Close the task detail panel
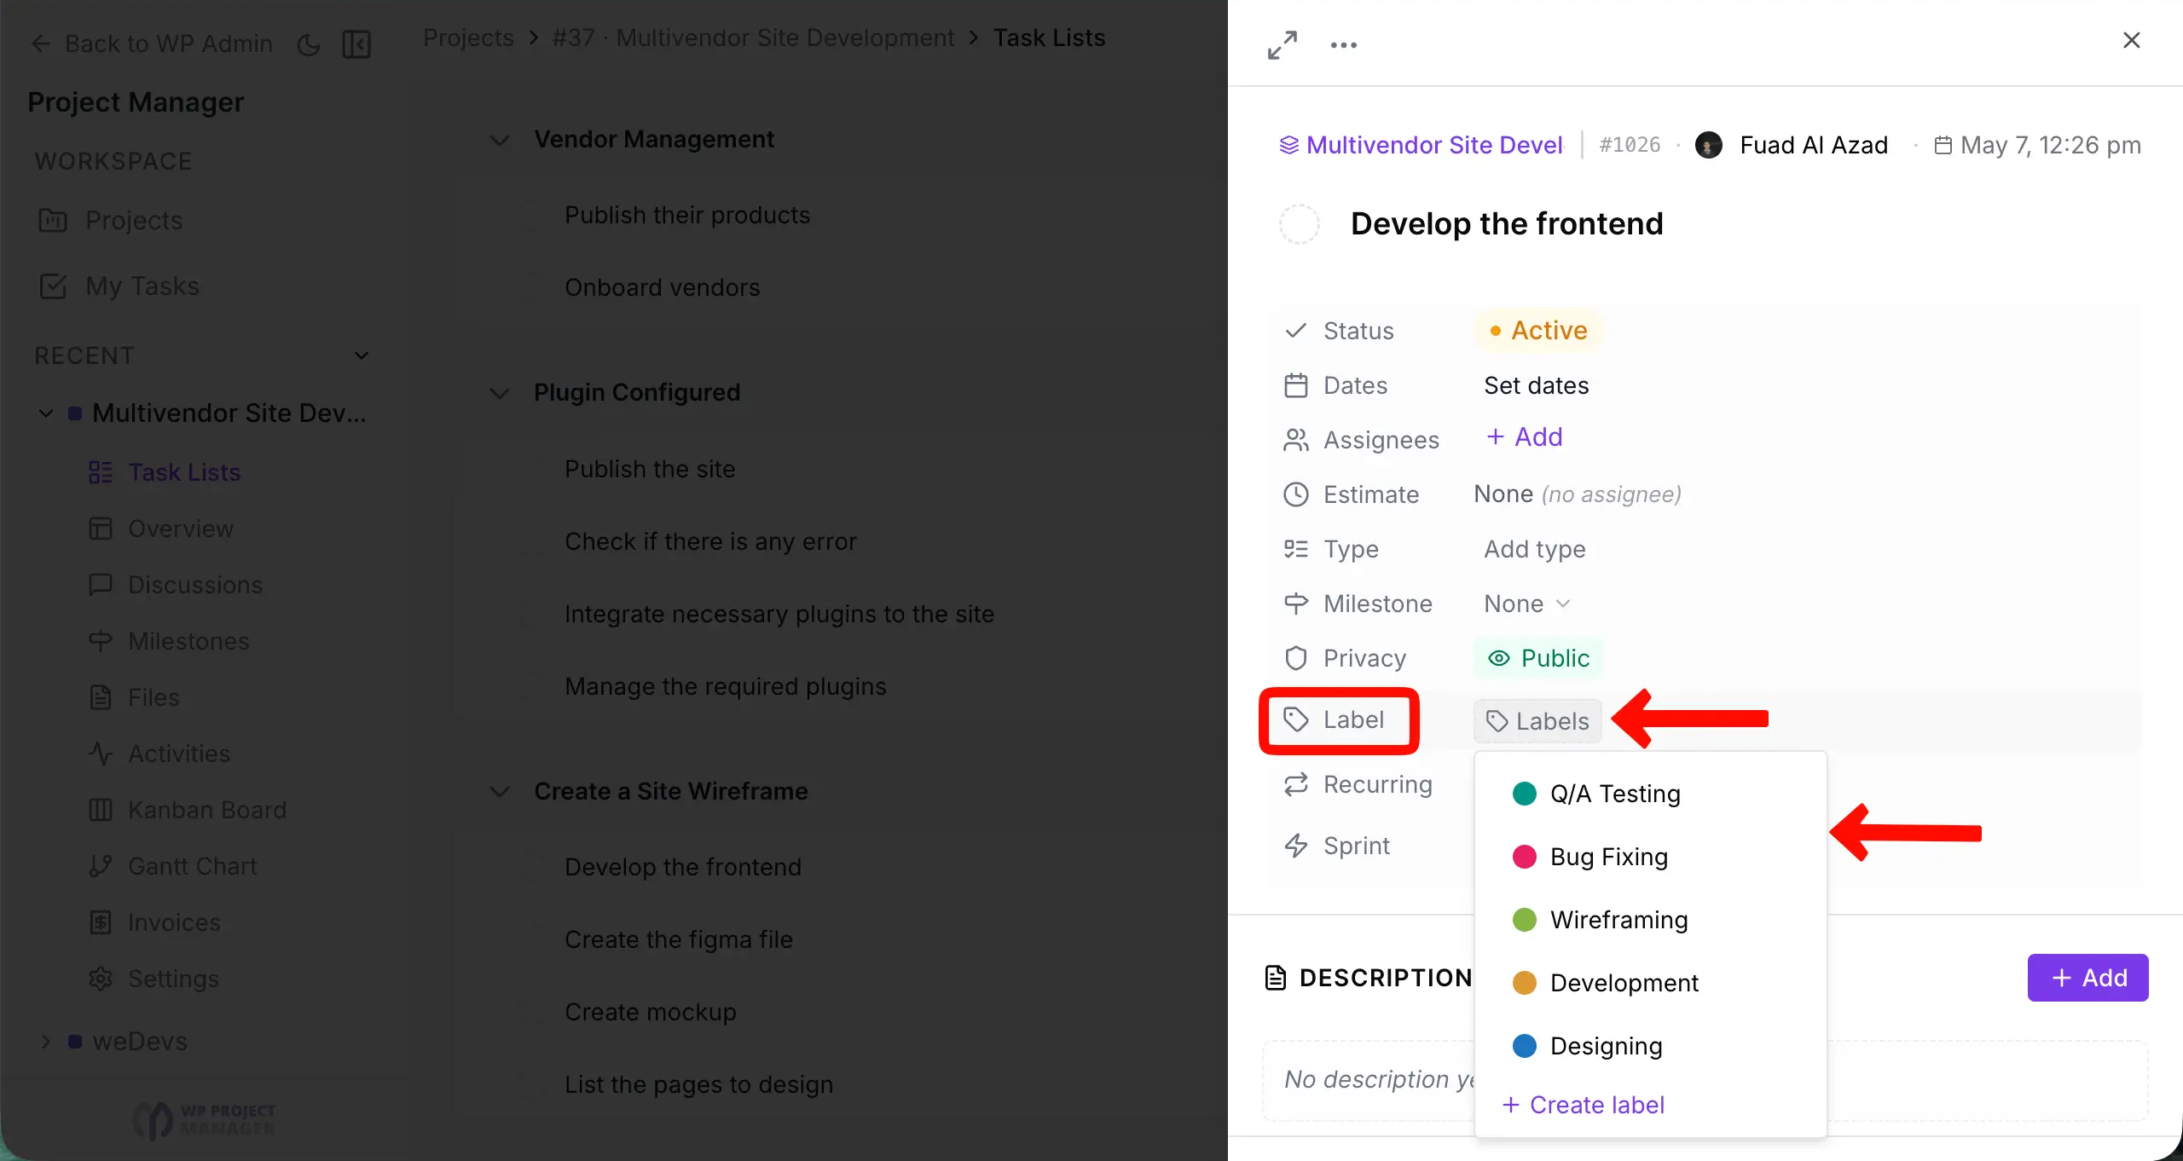 [2131, 40]
